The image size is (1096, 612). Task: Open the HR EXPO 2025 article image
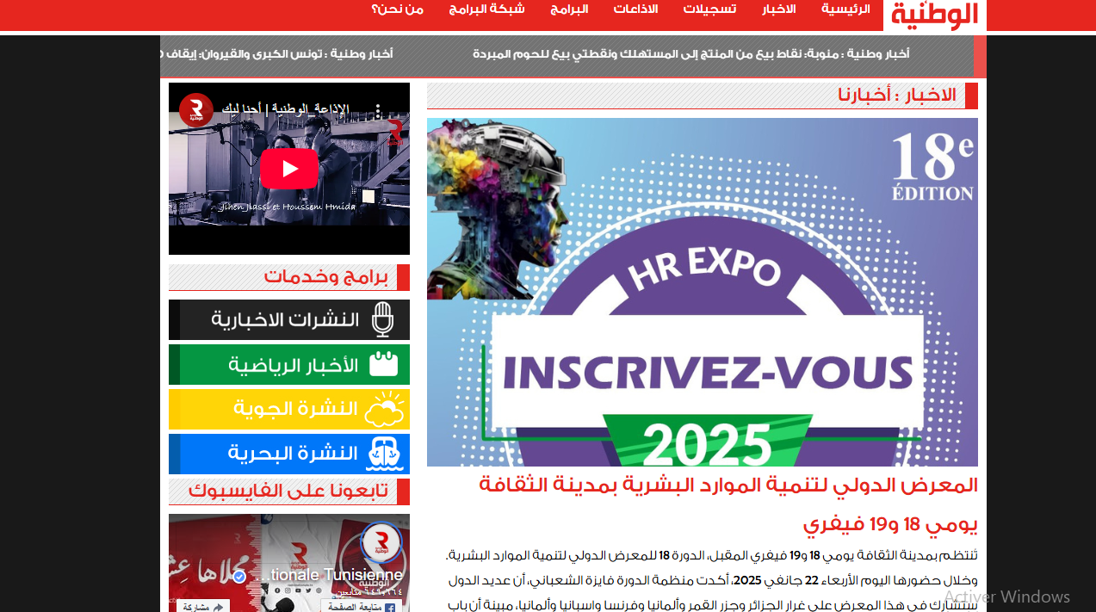[703, 292]
